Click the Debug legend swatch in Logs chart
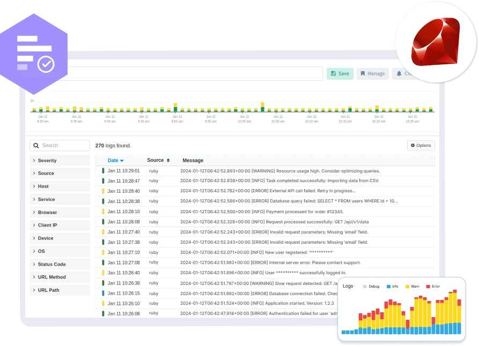The width and height of the screenshot is (479, 346). click(365, 287)
